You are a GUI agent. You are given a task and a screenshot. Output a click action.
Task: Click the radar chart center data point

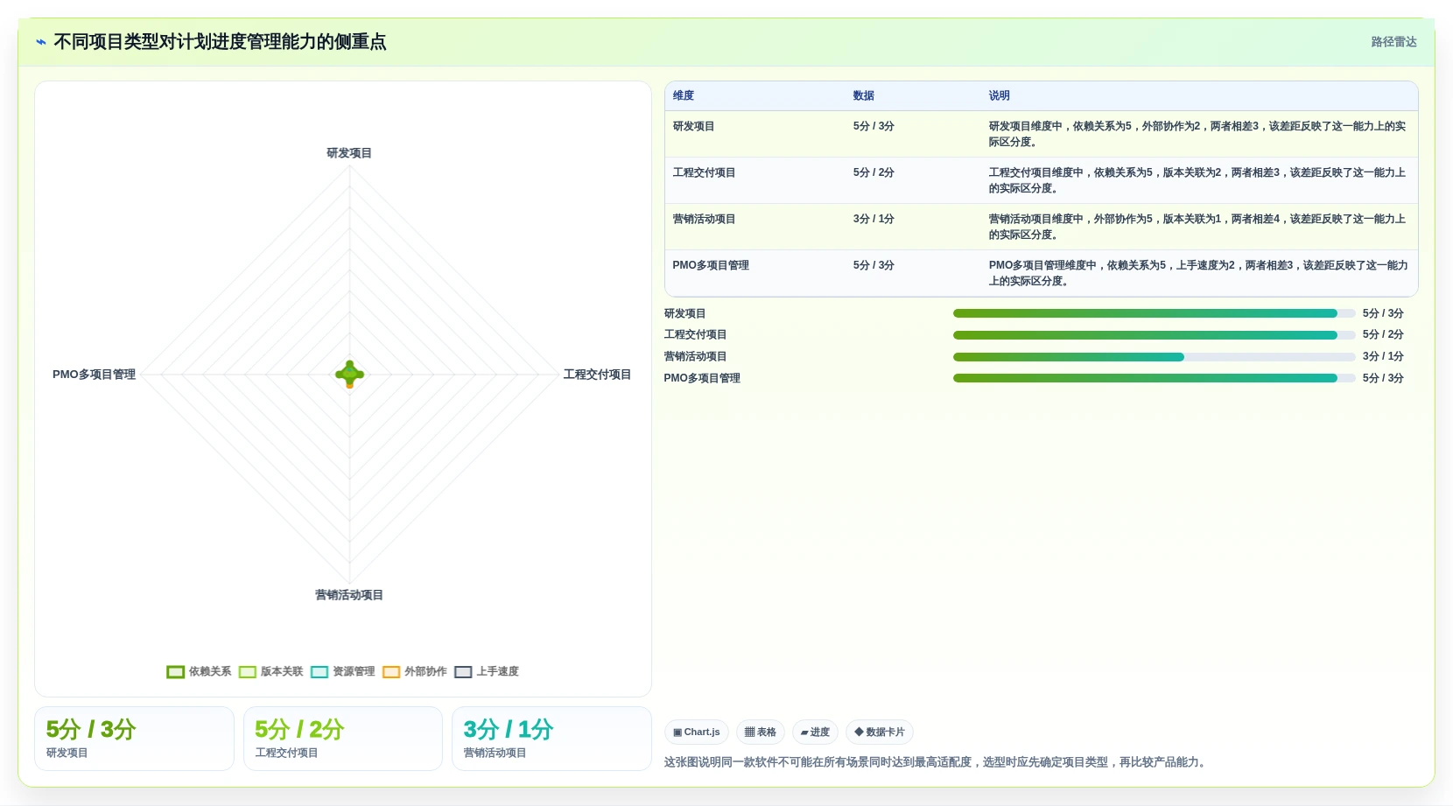pyautogui.click(x=350, y=375)
